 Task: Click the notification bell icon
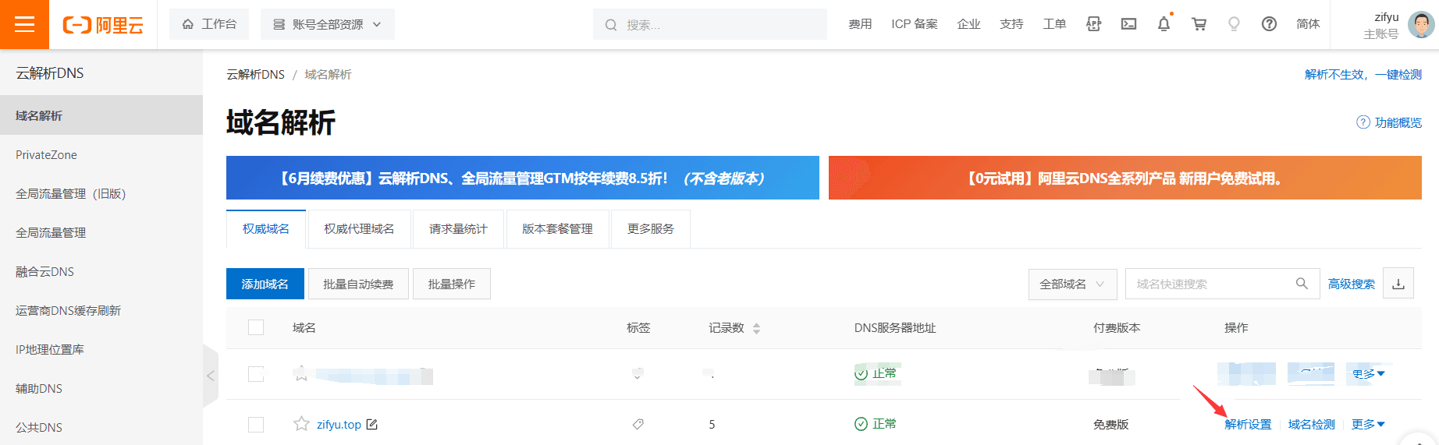click(1164, 24)
